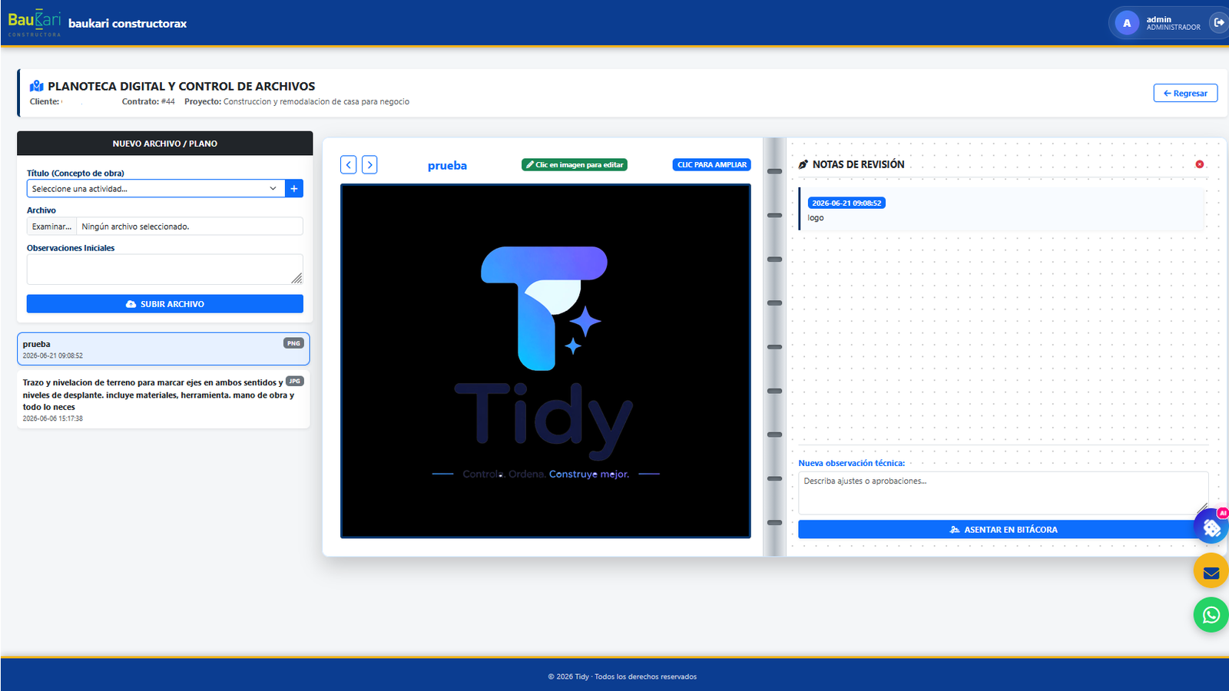The width and height of the screenshot is (1229, 691).
Task: Click the prueba title above image
Action: point(447,165)
